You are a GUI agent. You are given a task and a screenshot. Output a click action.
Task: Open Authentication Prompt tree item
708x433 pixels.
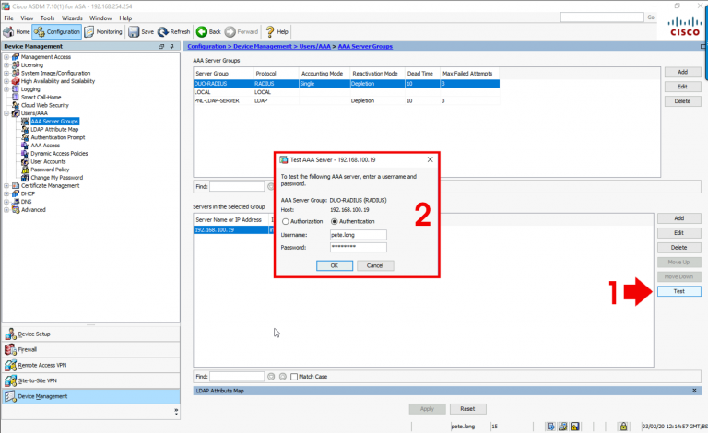point(58,137)
